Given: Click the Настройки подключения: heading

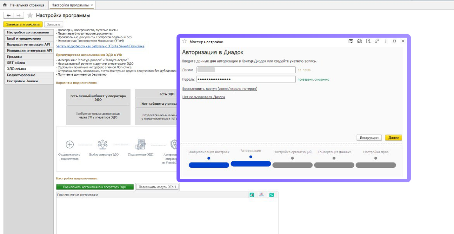Looking at the screenshot, I should click(x=77, y=179).
